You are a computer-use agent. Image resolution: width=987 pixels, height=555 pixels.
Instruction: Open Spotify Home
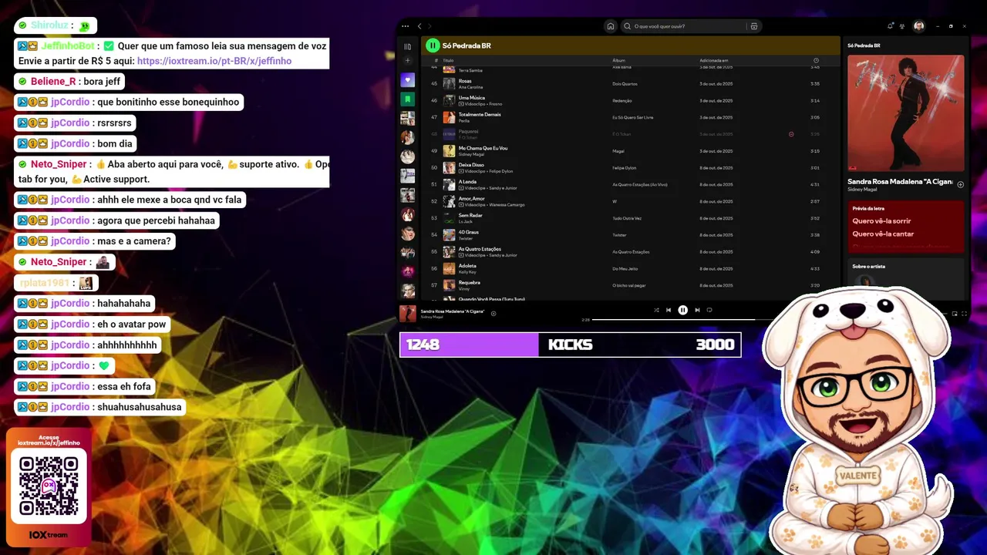[611, 26]
